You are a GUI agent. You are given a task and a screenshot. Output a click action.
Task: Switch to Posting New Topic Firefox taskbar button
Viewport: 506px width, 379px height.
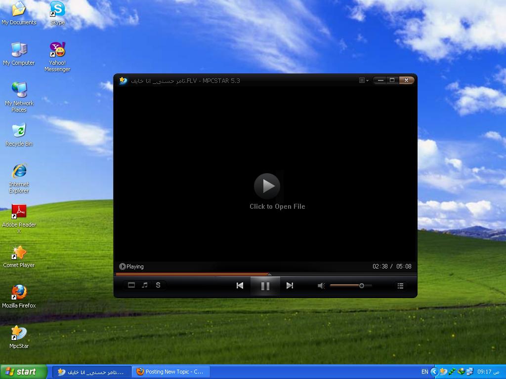coord(171,372)
